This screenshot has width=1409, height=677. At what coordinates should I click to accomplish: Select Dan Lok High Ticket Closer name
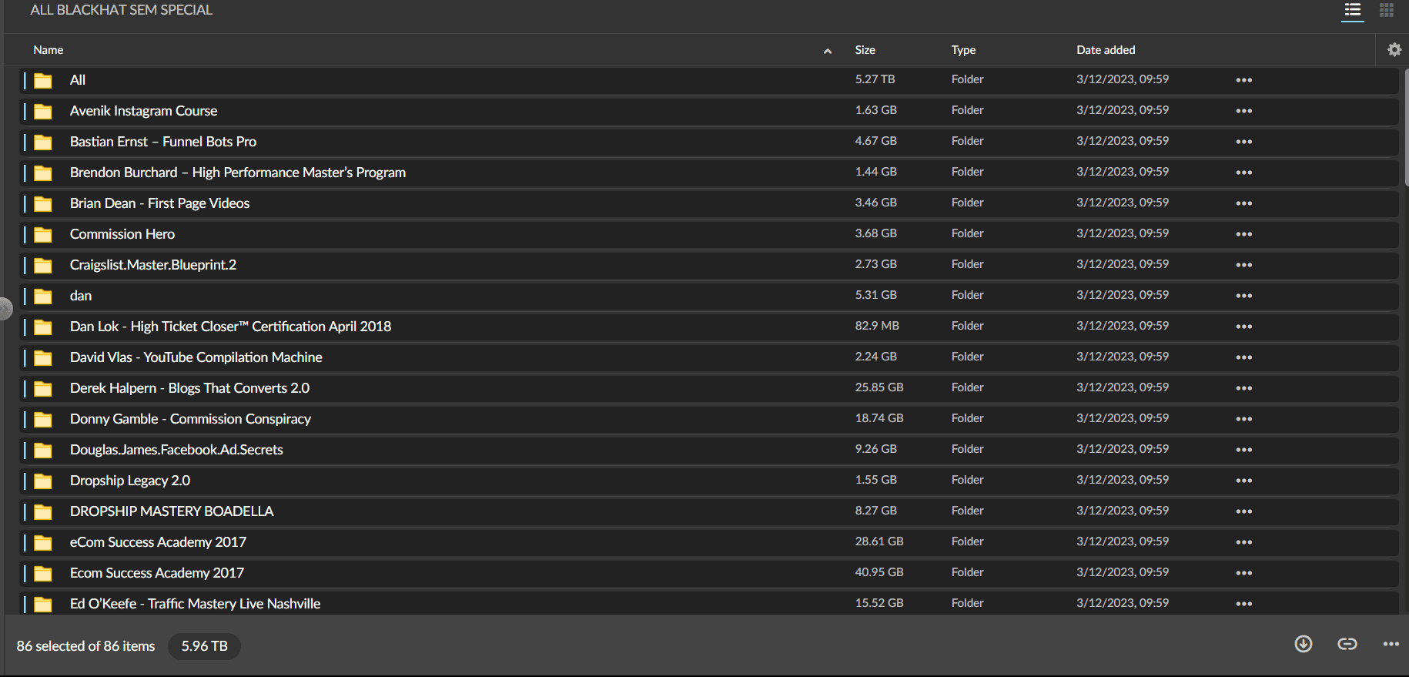[230, 327]
